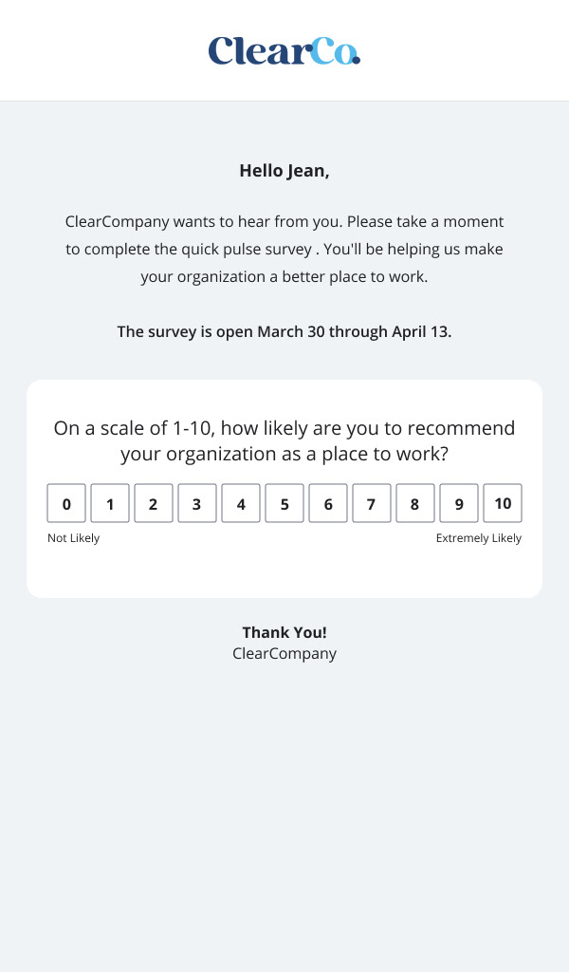Viewport: 569px width, 972px height.
Task: Choose score 7 box
Action: pyautogui.click(x=372, y=503)
